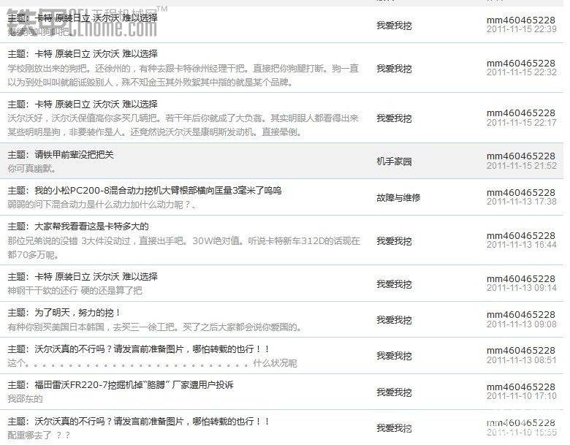Click username mm460465228 above 2011-11-10 17:10
The width and height of the screenshot is (570, 445).
point(521,387)
